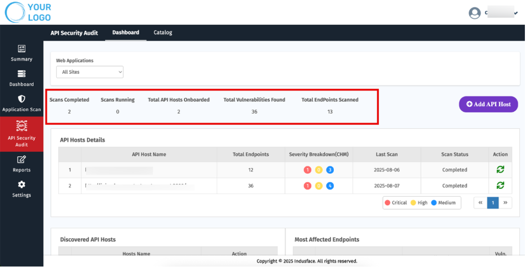Viewport: 526px width, 267px height.
Task: Click the Most Affected Endpoints heading
Action: pos(327,239)
